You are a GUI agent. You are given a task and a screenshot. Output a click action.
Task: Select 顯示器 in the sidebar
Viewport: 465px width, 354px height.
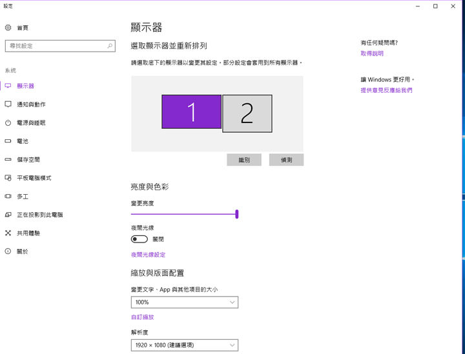click(x=25, y=86)
